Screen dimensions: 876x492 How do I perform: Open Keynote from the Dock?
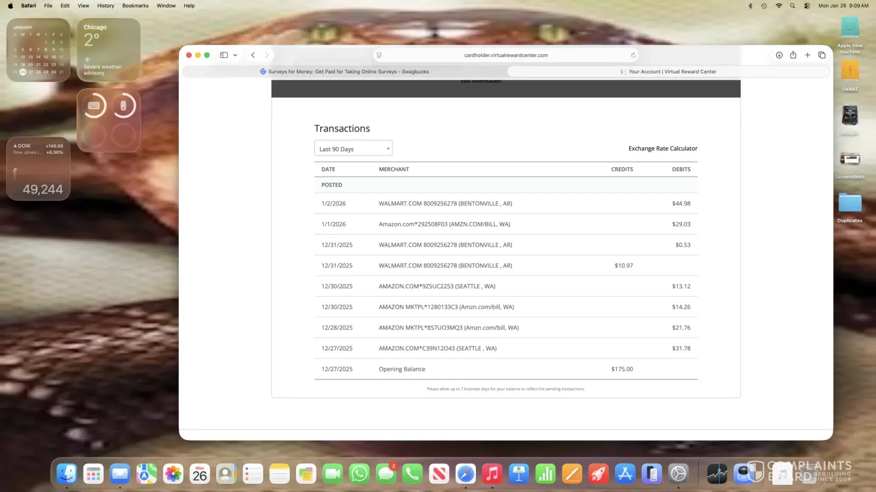[519, 474]
